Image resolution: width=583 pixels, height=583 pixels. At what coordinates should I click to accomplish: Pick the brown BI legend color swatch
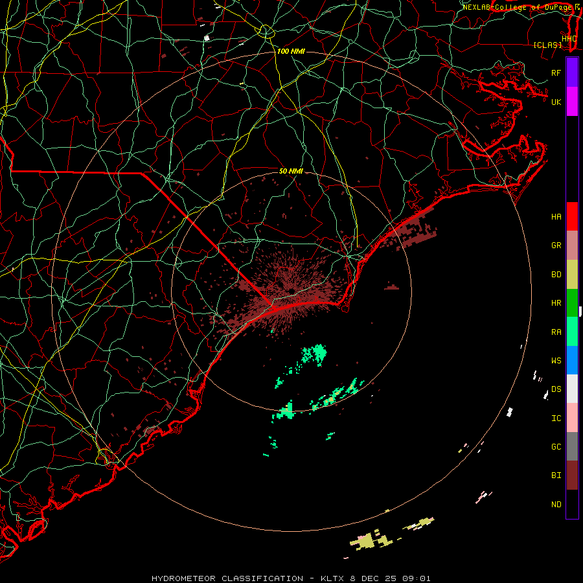click(x=572, y=475)
